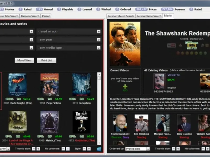
Task: Open the 'rated or not' dropdown
Action: click(69, 31)
